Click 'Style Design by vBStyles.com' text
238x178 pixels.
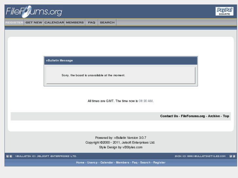click(121, 147)
